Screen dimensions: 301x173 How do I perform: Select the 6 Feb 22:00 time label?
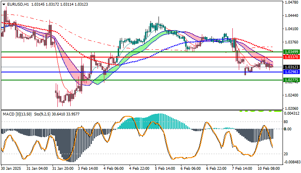click(217, 169)
